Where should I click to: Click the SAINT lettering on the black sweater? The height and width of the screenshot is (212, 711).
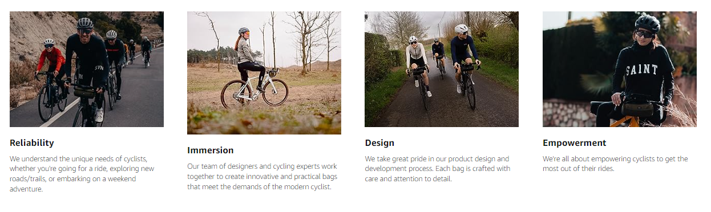click(x=641, y=71)
